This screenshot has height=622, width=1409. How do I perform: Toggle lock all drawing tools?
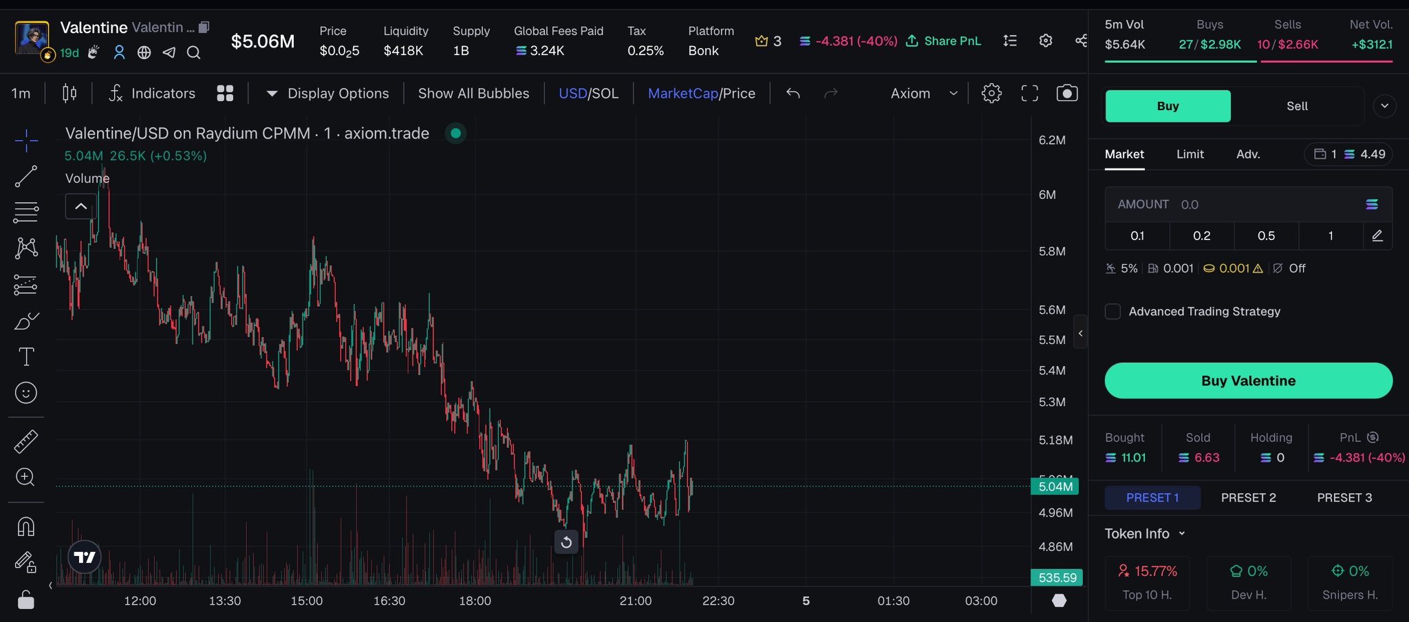25,599
